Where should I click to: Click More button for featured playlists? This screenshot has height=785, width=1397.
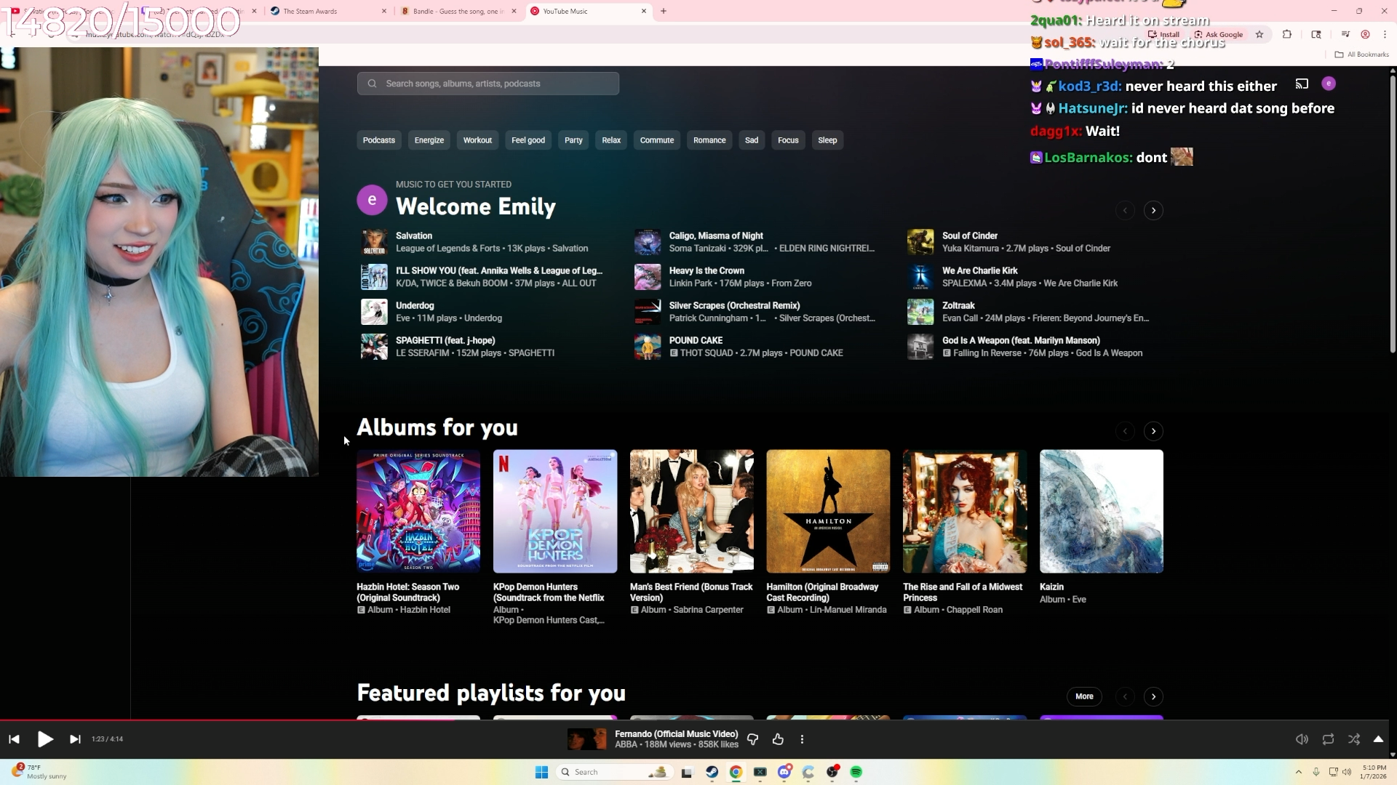point(1084,696)
